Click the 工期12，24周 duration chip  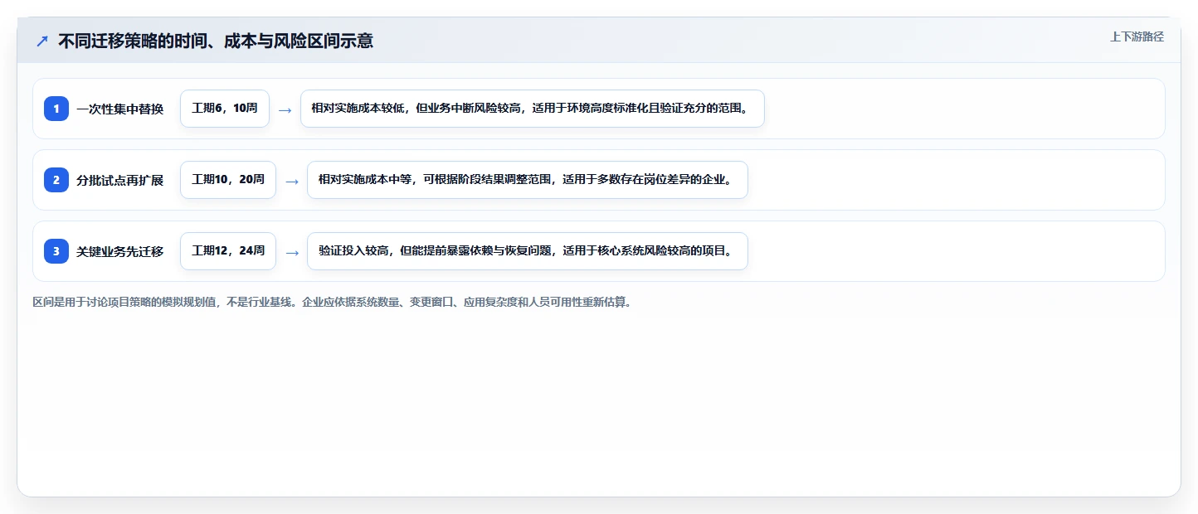(x=228, y=251)
